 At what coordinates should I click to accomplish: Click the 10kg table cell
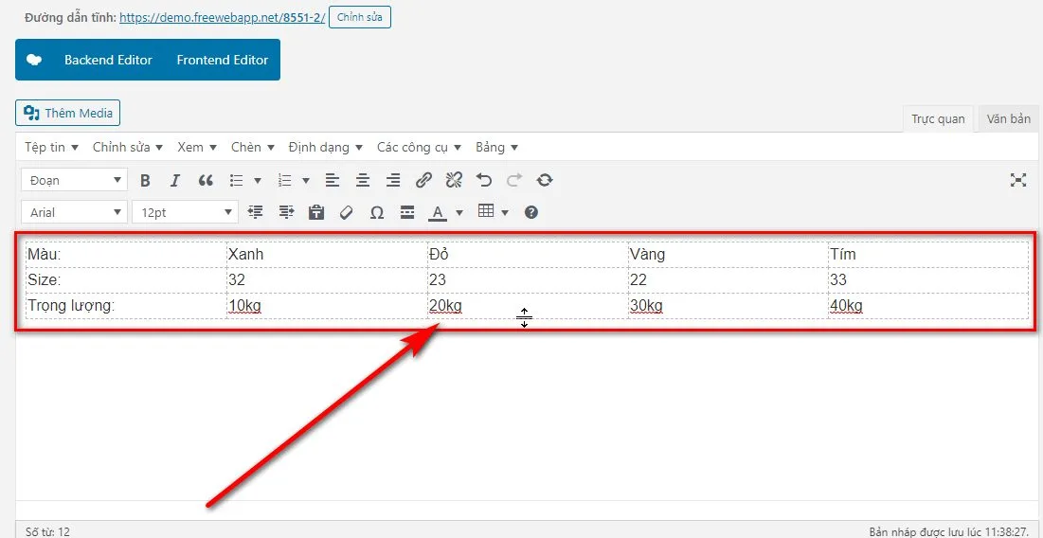coord(327,306)
